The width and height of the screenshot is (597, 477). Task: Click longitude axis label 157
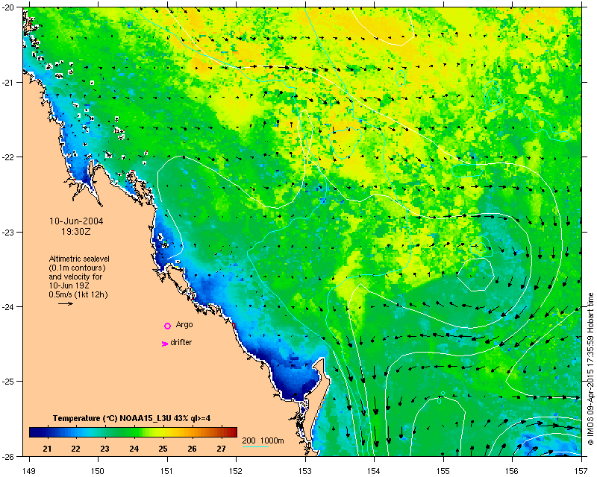pos(582,471)
